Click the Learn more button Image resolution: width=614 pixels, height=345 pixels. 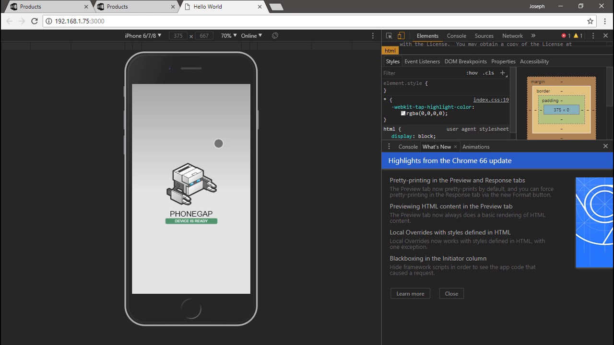click(410, 294)
